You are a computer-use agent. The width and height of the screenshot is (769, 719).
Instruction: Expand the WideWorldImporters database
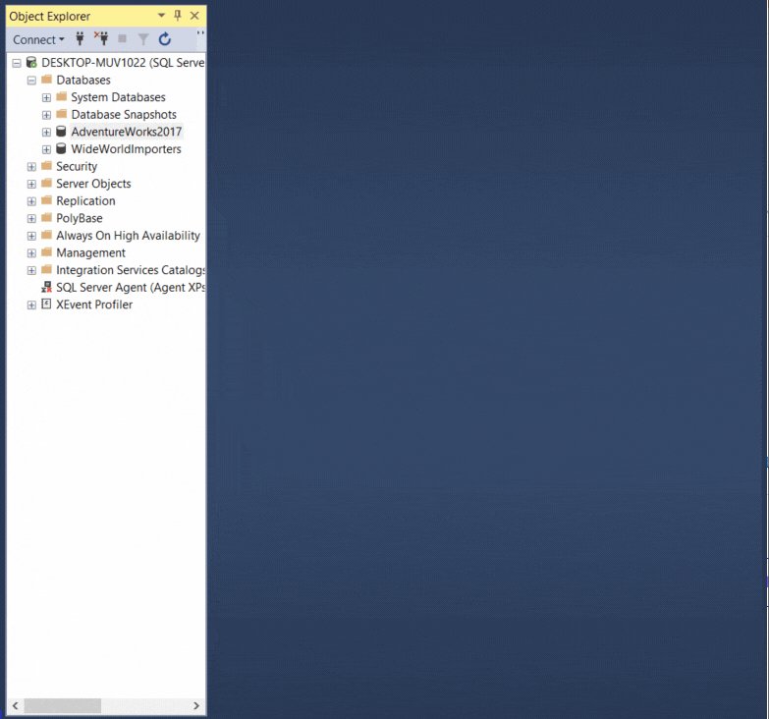coord(46,149)
